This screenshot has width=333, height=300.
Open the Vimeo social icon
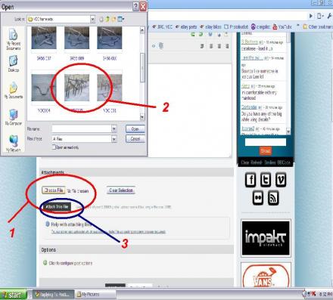click(x=281, y=180)
